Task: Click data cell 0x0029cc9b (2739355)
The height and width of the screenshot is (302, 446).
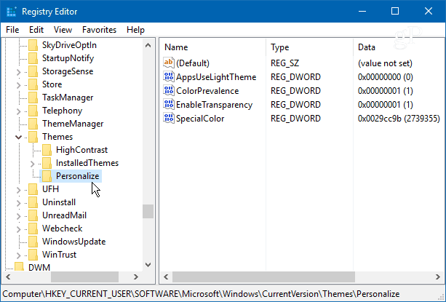Action: pyautogui.click(x=399, y=119)
